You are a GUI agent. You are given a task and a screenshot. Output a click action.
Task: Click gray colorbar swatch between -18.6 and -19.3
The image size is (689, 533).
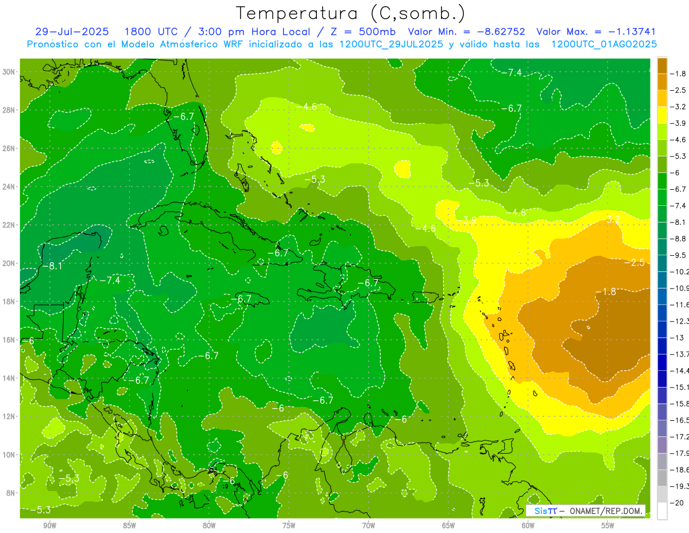point(662,478)
